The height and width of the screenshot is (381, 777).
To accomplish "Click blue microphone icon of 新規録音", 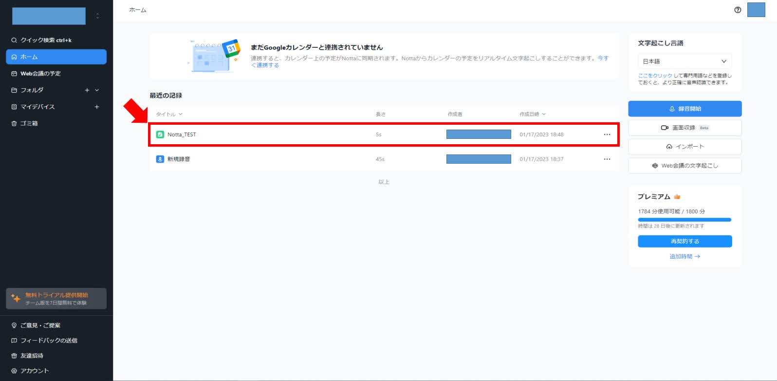I will 160,159.
